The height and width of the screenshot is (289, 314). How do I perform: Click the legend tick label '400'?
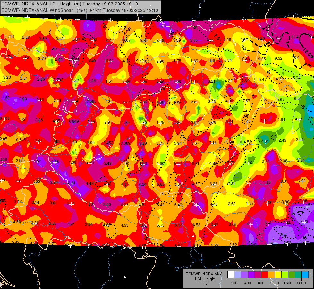tap(248, 283)
